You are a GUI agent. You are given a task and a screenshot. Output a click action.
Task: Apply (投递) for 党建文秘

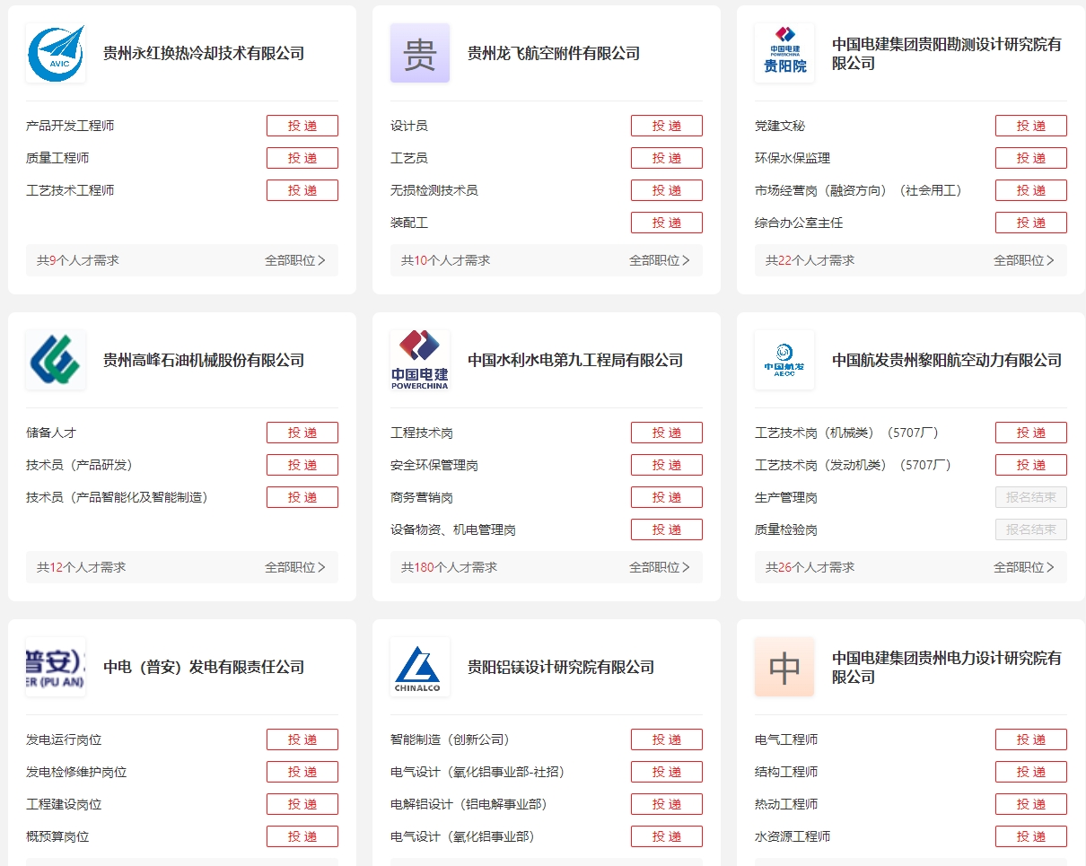tap(1031, 126)
